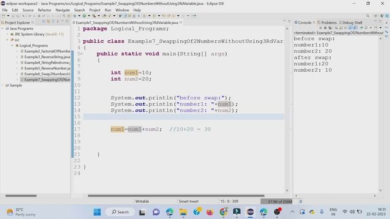Open Firefox from taskbar

210,212
